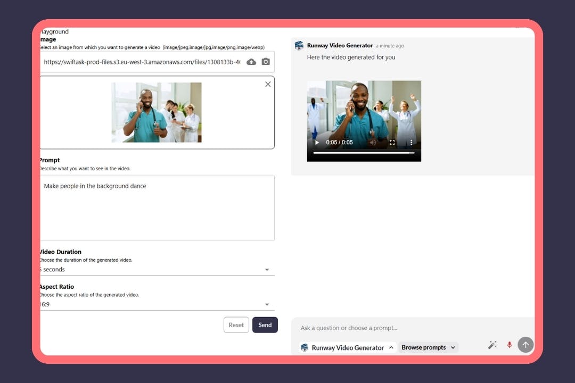Viewport: 575px width, 383px height.
Task: Open the Aspect Ratio dropdown
Action: click(267, 304)
